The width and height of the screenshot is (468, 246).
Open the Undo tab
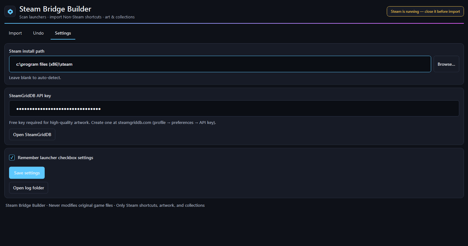point(38,33)
